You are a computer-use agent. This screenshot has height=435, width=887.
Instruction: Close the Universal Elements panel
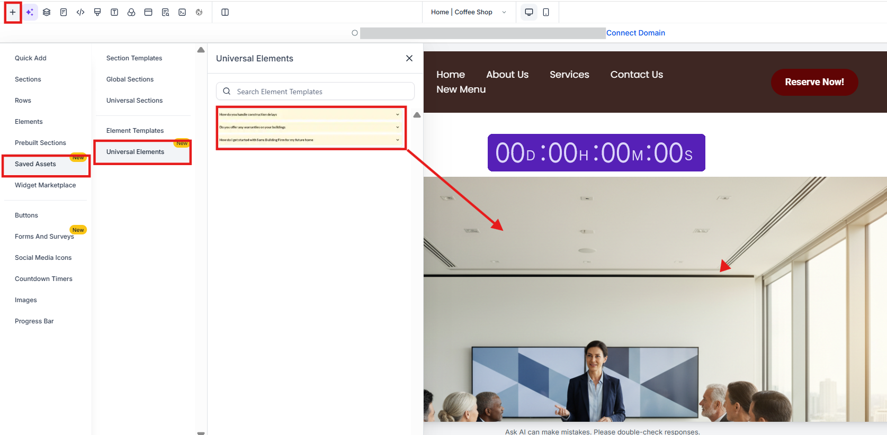pos(409,58)
